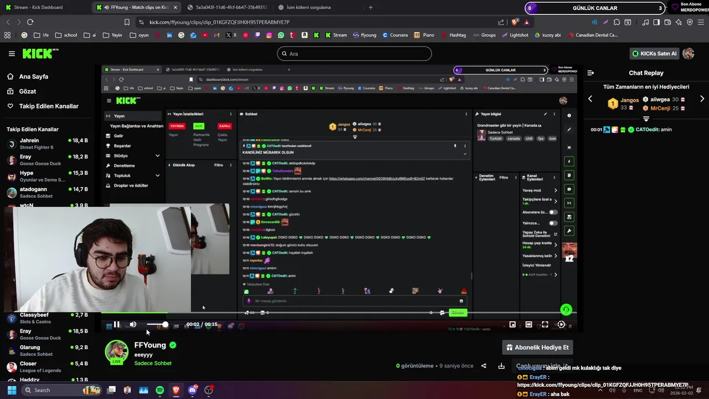Pause the clip playback

tap(117, 324)
